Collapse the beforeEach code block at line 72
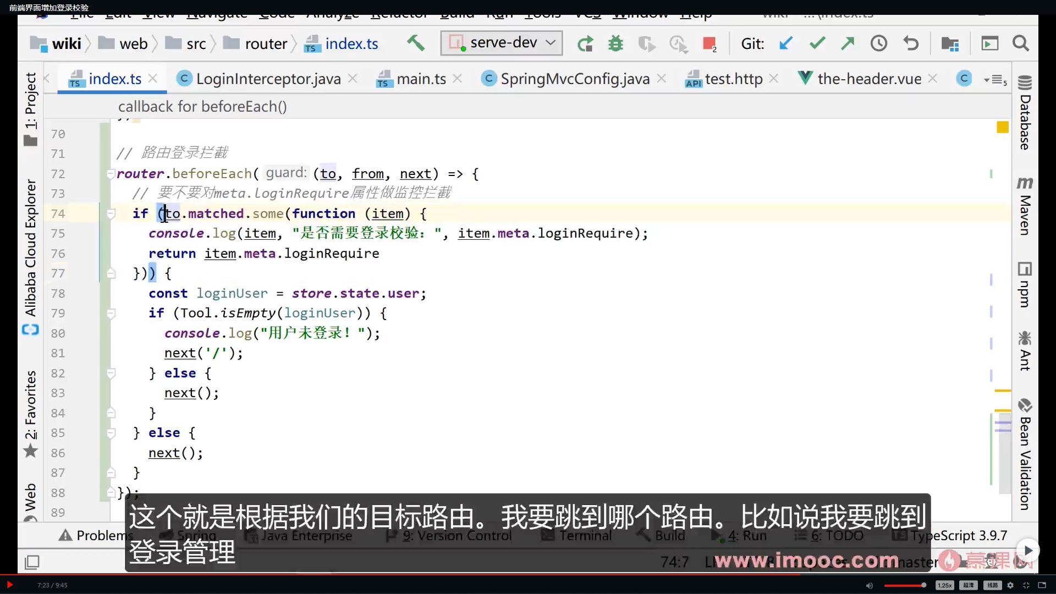The width and height of the screenshot is (1056, 594). (x=111, y=174)
